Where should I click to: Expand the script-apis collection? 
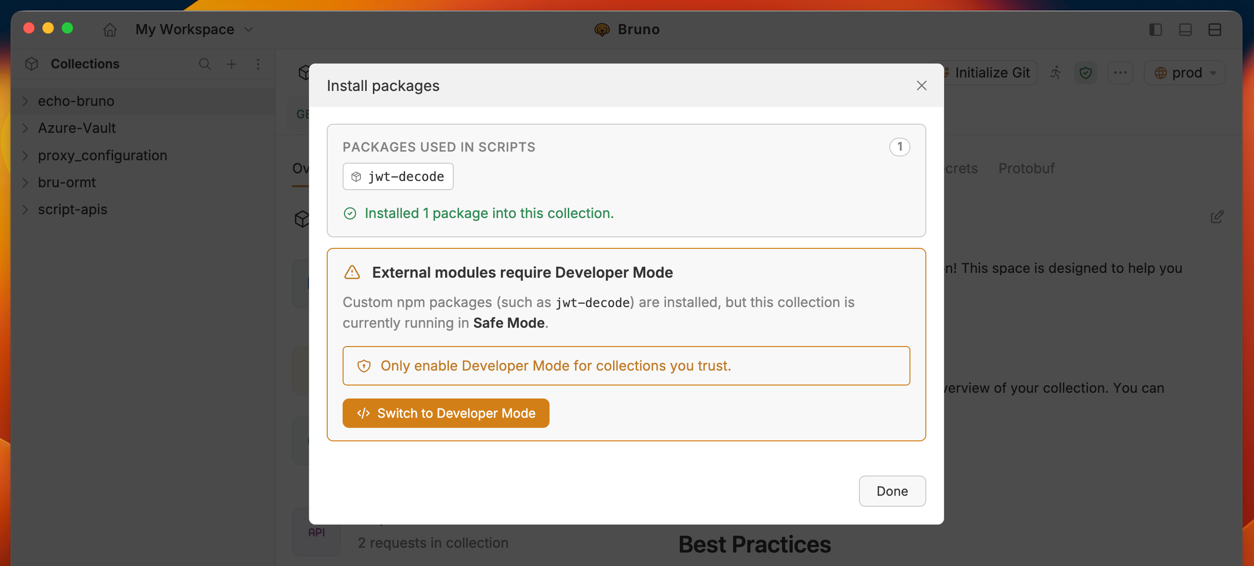(26, 209)
